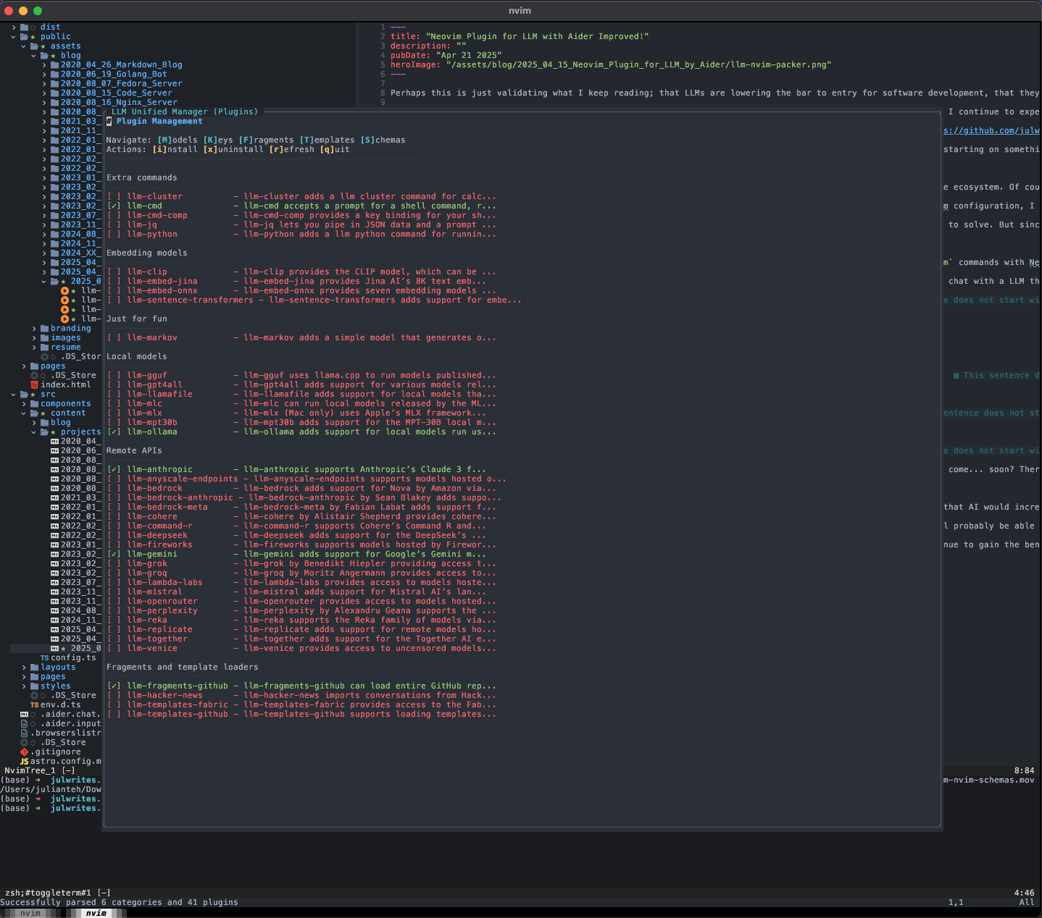Open the github.com/julw link in the article
The image size is (1042, 918).
tap(991, 130)
